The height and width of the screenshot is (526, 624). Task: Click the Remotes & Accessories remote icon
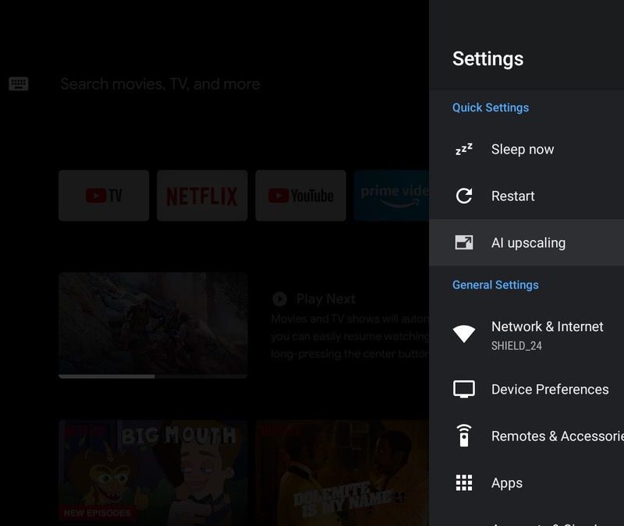point(464,436)
